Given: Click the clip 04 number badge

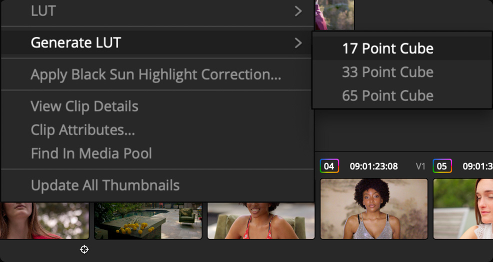Looking at the screenshot, I should coord(329,166).
